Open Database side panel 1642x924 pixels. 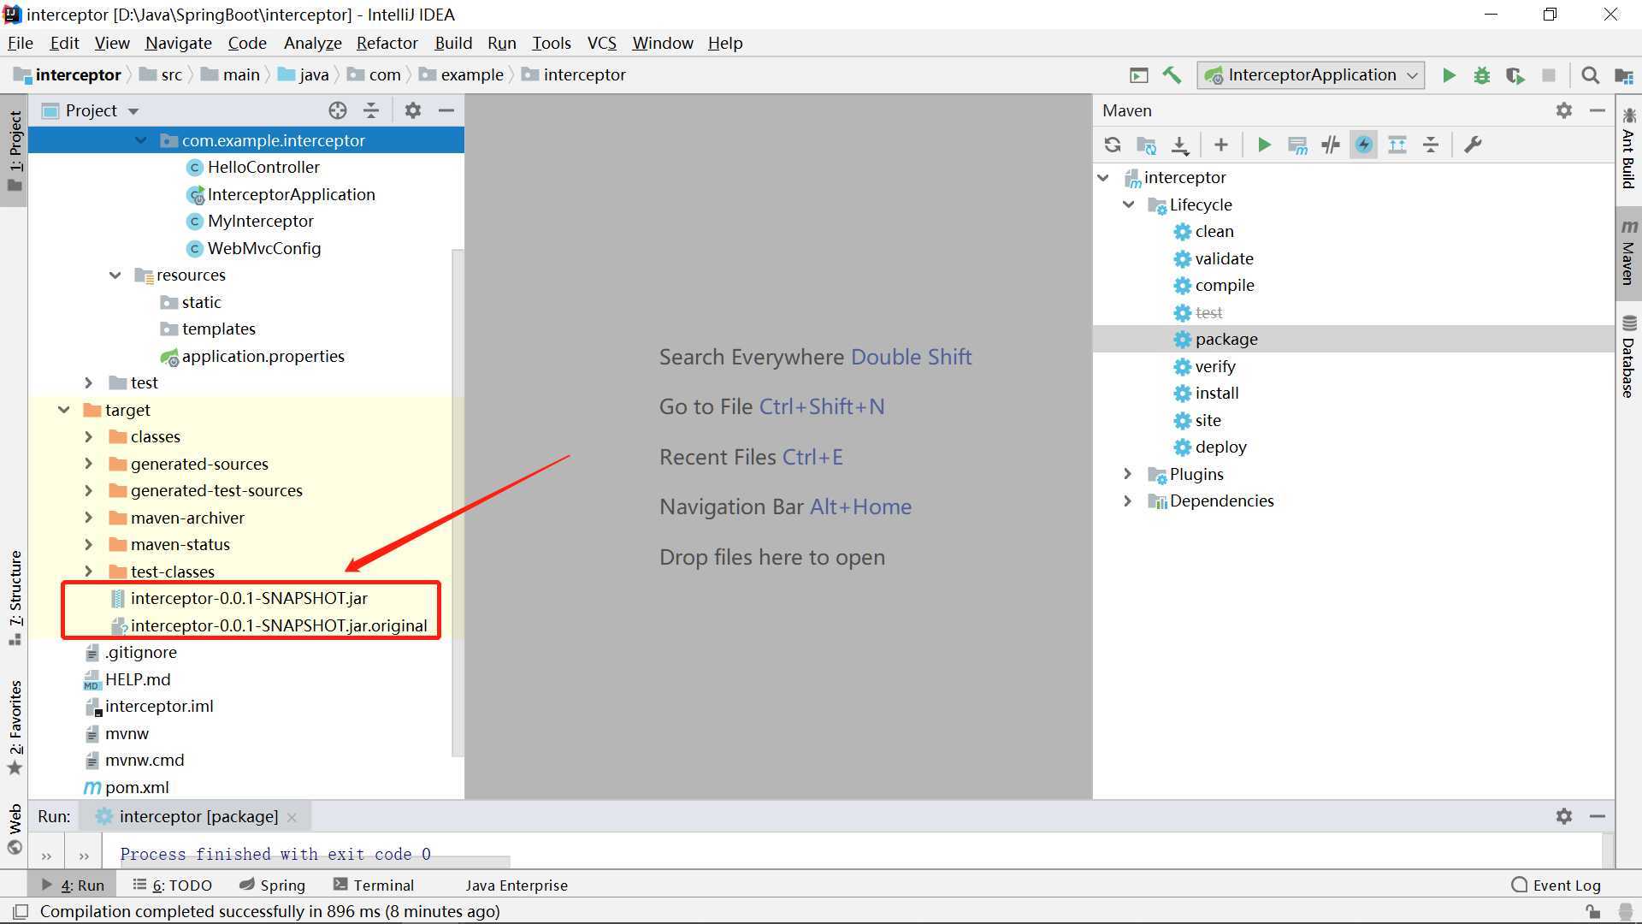[x=1628, y=357]
